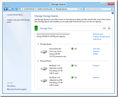Screen dimensions: 118x97
Task: Click the window system icon in title bar
Action: click(4, 4)
